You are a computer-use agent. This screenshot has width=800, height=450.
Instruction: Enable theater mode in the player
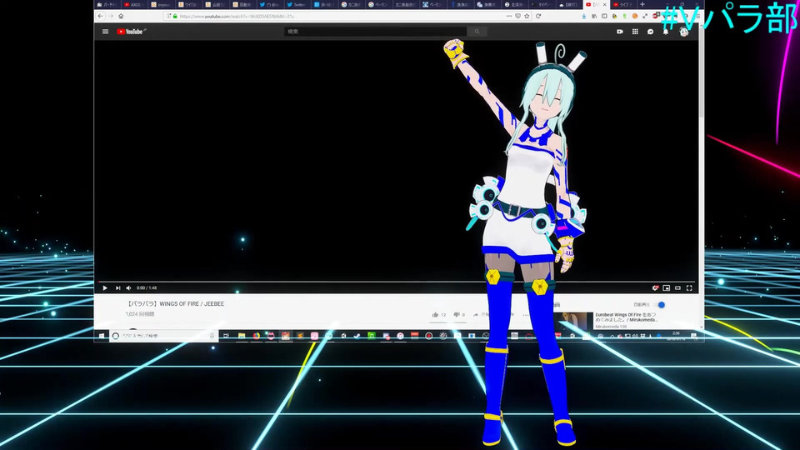click(677, 288)
